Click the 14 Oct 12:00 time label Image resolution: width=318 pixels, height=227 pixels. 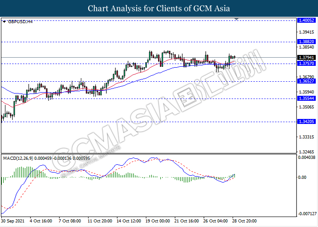point(129,221)
